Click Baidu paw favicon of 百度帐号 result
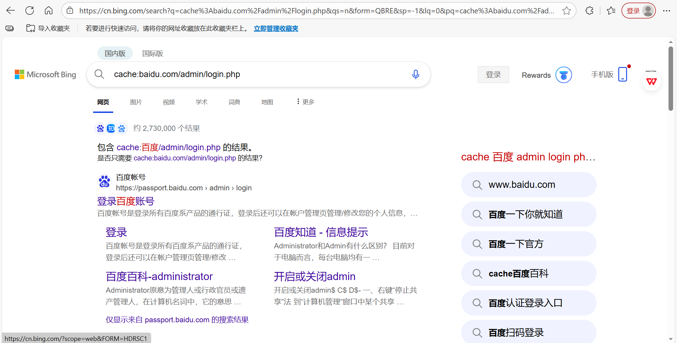 tap(104, 182)
